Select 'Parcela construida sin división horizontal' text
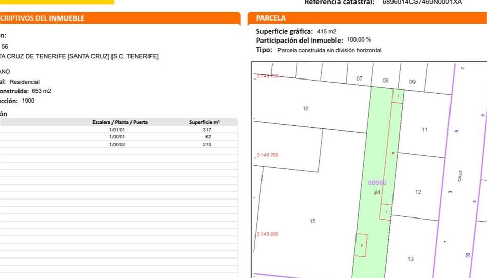Viewport: 487px width, 278px height. 329,50
